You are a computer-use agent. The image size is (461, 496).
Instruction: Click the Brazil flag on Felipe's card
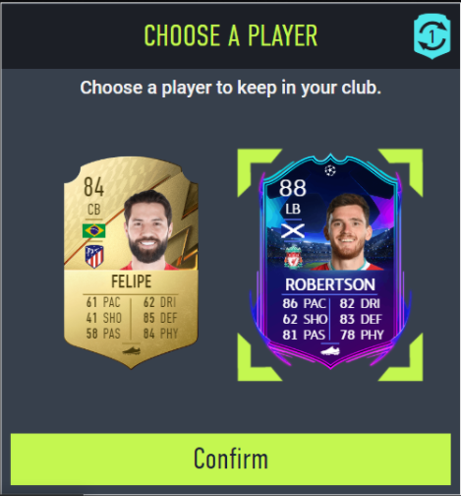[x=94, y=231]
